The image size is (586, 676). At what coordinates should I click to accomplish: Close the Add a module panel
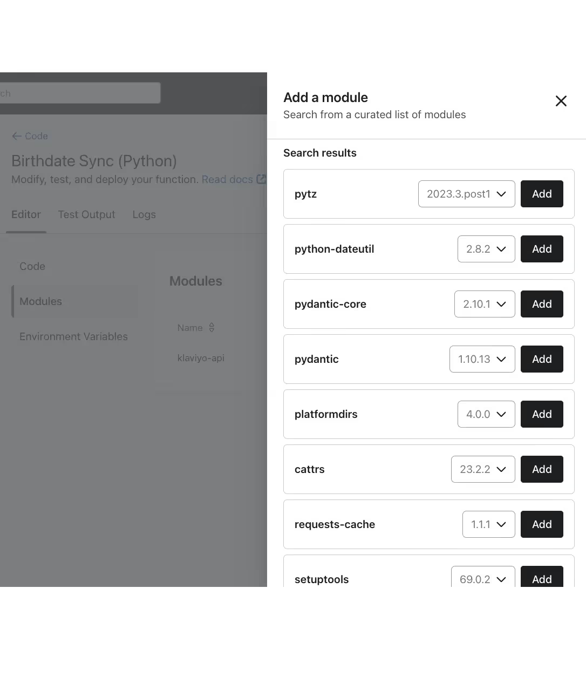click(561, 101)
